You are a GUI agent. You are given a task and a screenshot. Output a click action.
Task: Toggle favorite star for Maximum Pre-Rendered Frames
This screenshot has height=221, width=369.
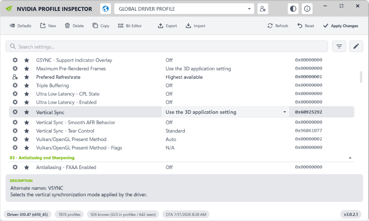click(27, 69)
